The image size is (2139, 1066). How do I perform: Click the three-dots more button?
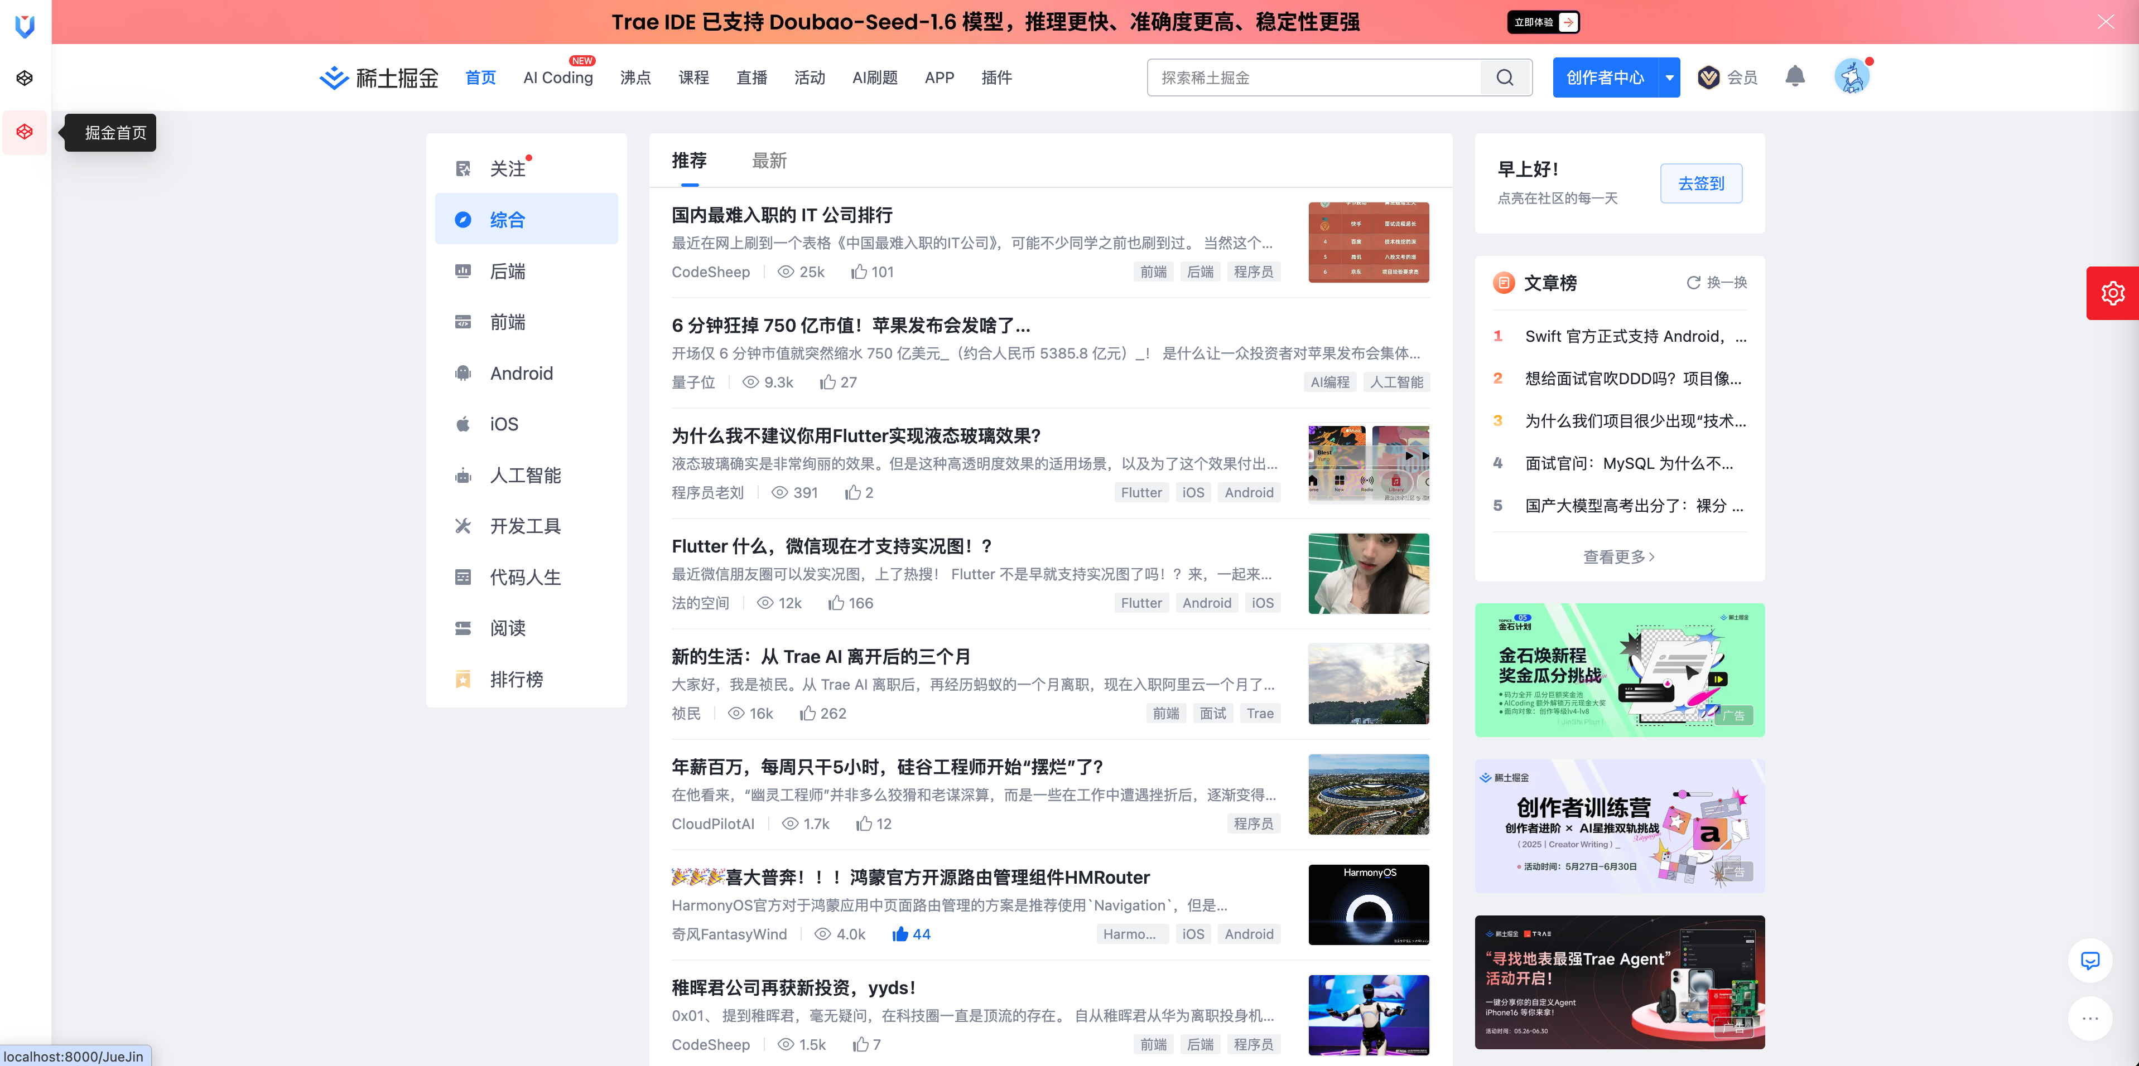click(x=2090, y=1018)
